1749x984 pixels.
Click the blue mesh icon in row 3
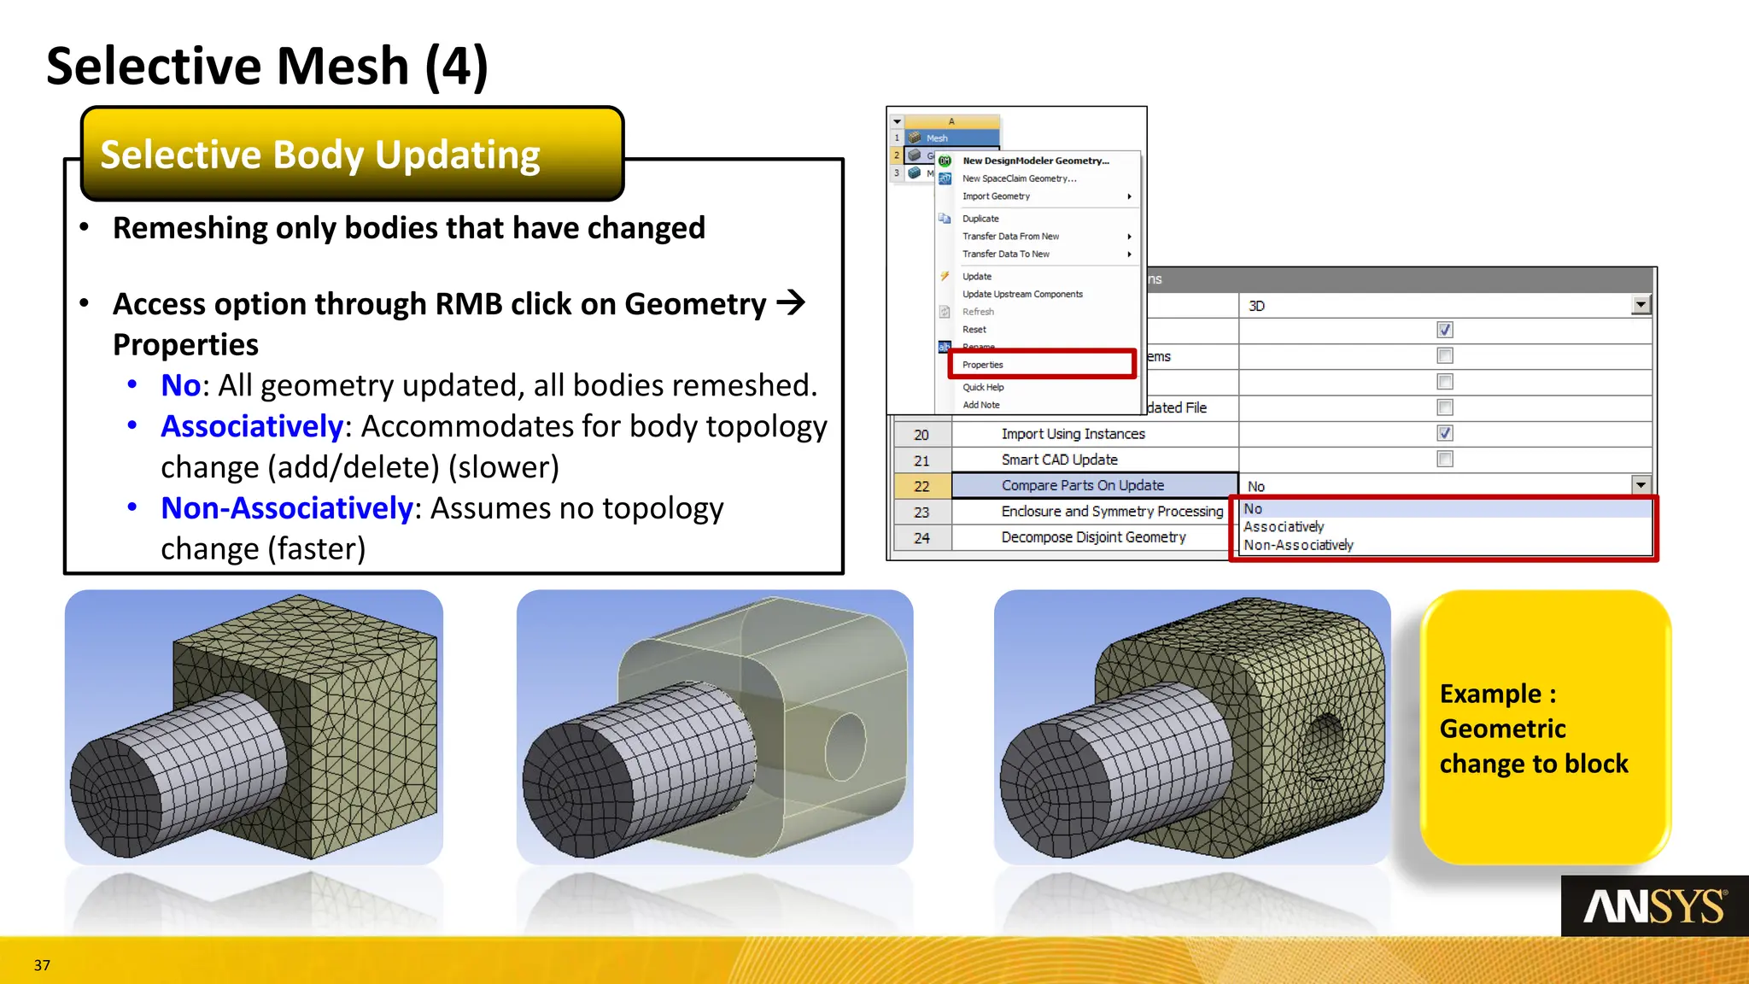915,173
